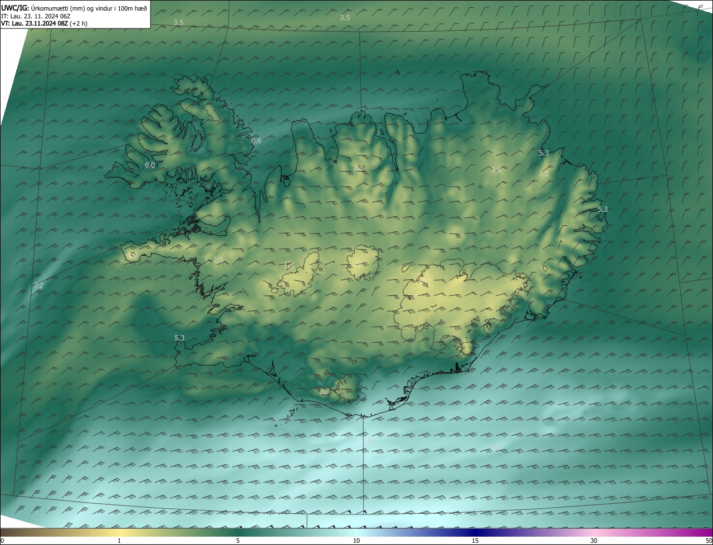713x545 pixels.
Task: Click the 1 tick on the color scale
Action: [119, 541]
